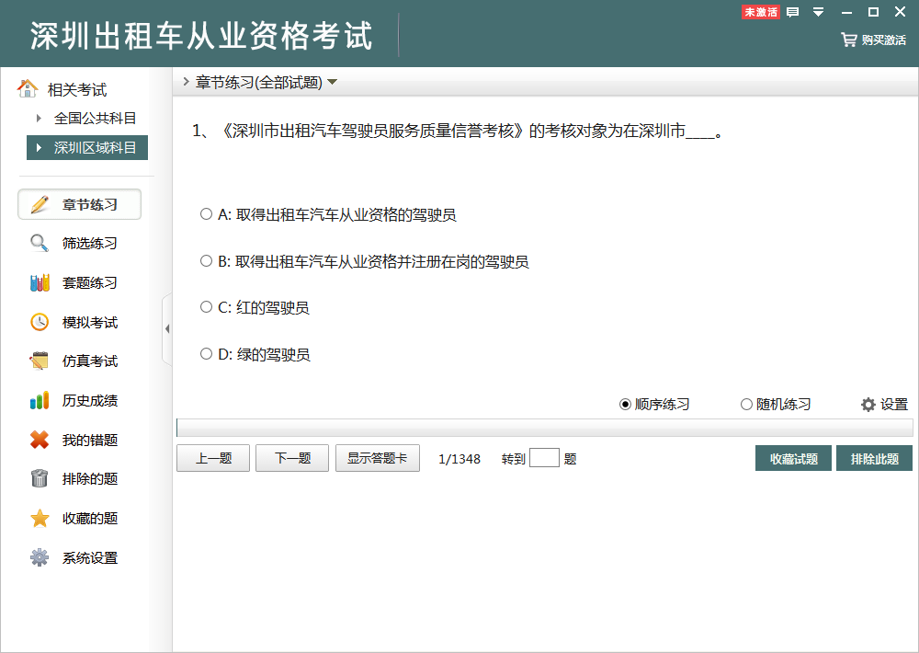The width and height of the screenshot is (919, 653).
Task: Switch to 随机练习 random practice mode
Action: (746, 405)
